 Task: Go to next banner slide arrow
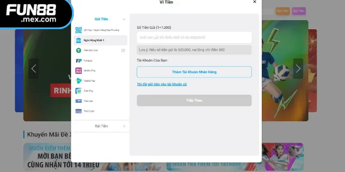(x=298, y=69)
